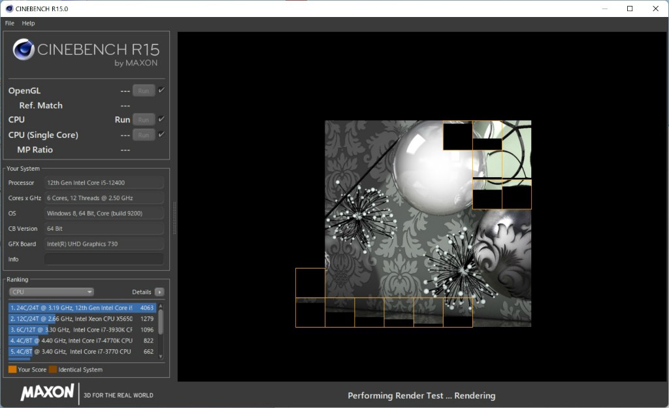Uncheck the CPU test checkbox

(x=161, y=119)
